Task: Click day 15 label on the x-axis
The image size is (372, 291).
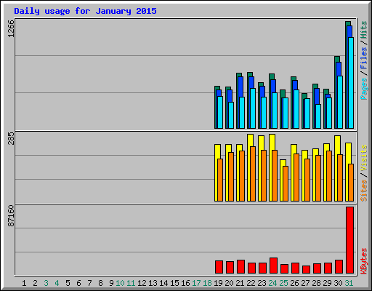Action: (x=174, y=283)
